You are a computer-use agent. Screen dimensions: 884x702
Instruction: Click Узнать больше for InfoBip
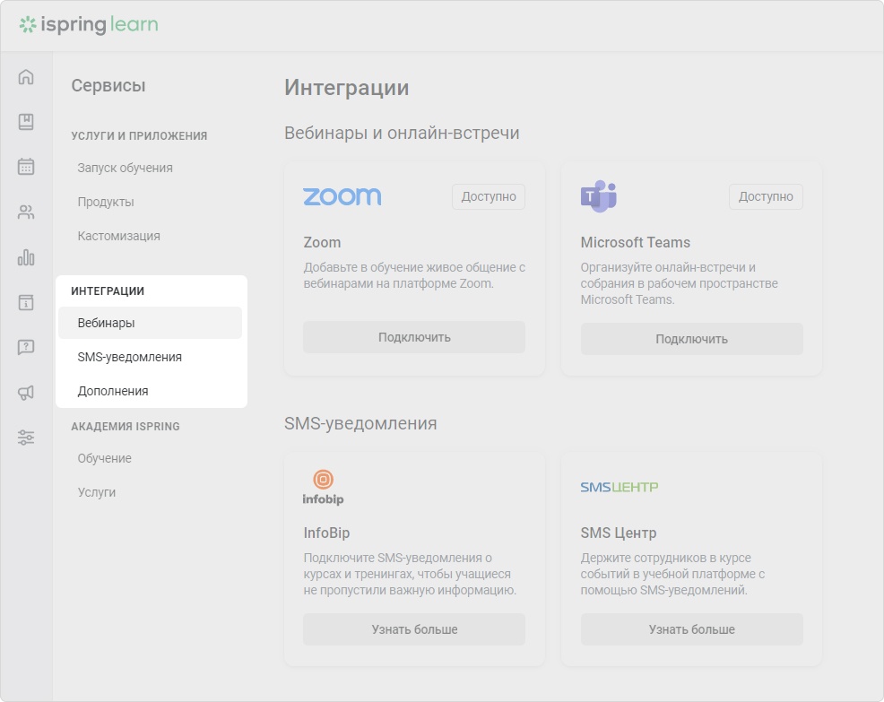pyautogui.click(x=414, y=629)
